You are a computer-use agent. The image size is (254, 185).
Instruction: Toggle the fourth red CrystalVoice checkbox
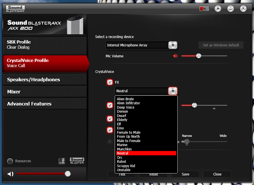click(x=110, y=130)
